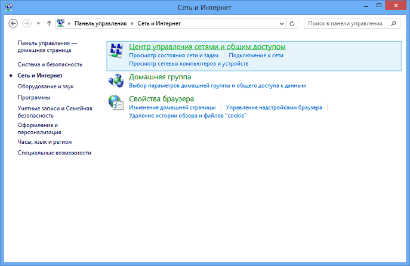Open the recent locations dropdown arrow

click(x=38, y=24)
